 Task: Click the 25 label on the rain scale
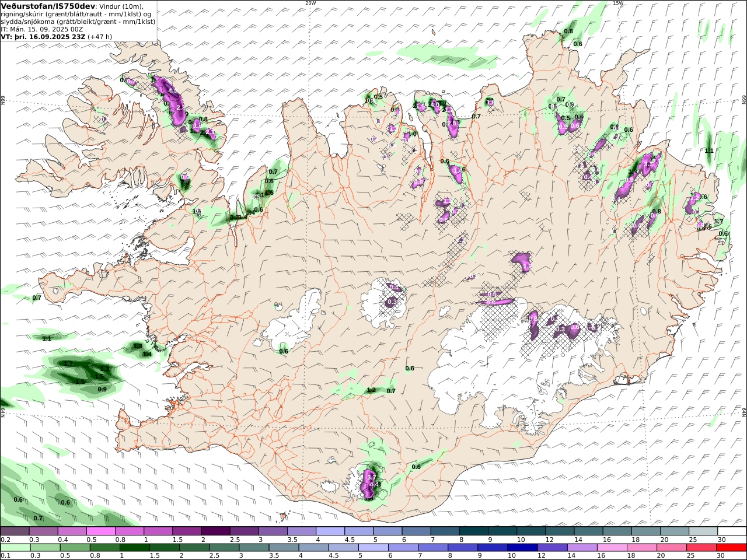pyautogui.click(x=690, y=556)
